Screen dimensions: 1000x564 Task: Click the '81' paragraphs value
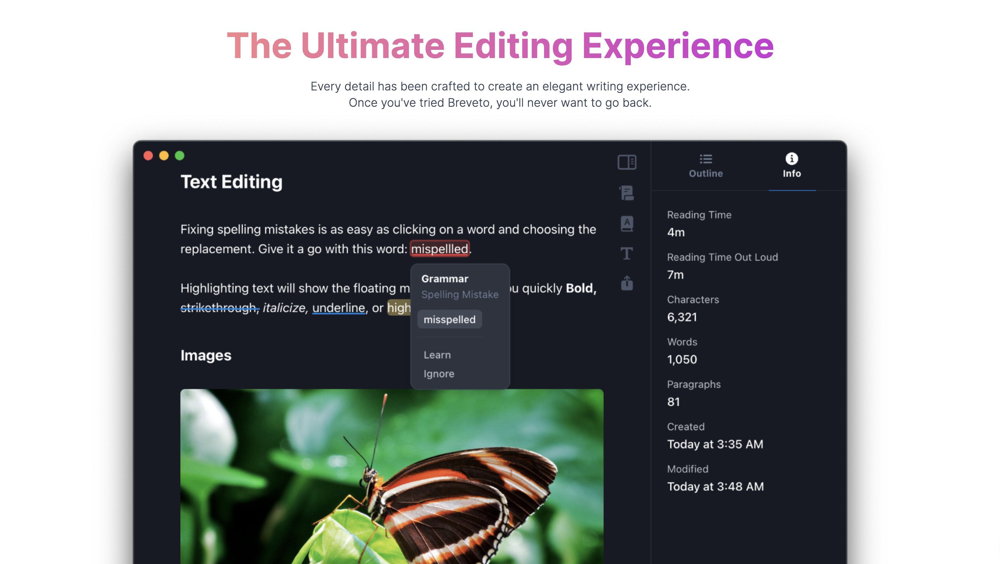(673, 402)
